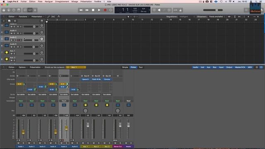Click the Space D effect slot on Aux 1
Screen dimensions: 265x149
point(85,79)
